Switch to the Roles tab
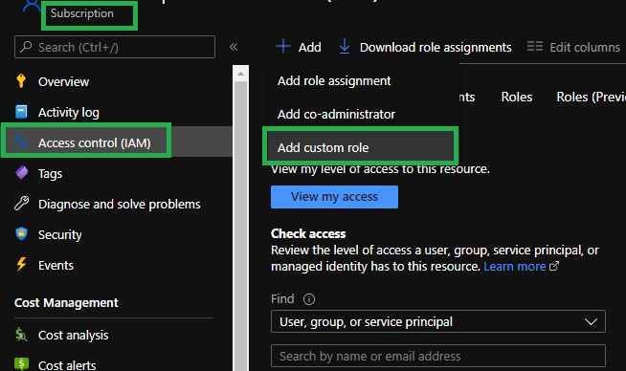Image resolution: width=626 pixels, height=371 pixels. click(517, 97)
